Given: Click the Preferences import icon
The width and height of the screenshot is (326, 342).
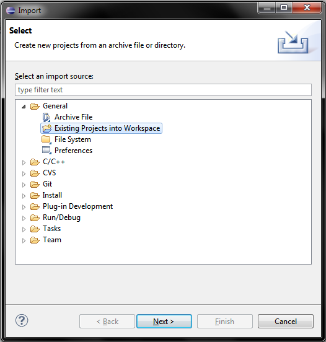Looking at the screenshot, I should tap(46, 151).
